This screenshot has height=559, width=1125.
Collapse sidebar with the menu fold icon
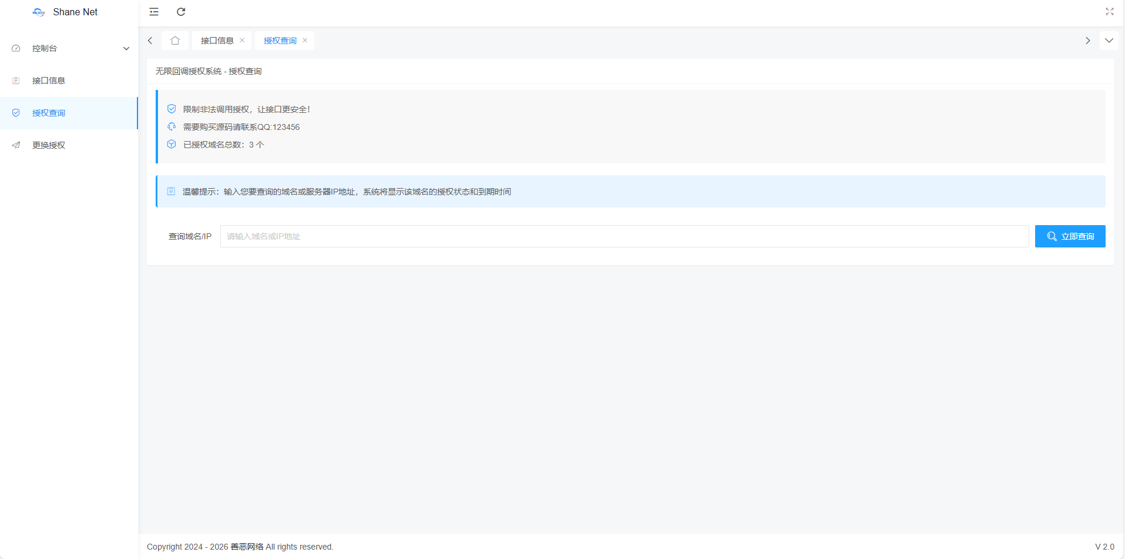pyautogui.click(x=154, y=12)
